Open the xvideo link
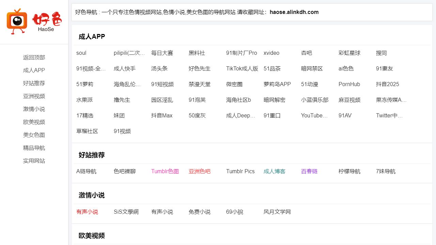436x245 pixels. [x=271, y=53]
